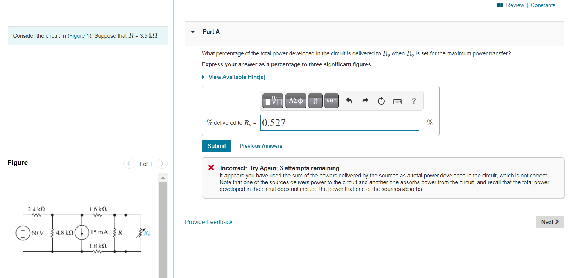Click the unit conversion arrows icon
This screenshot has width=573, height=278.
tap(315, 101)
